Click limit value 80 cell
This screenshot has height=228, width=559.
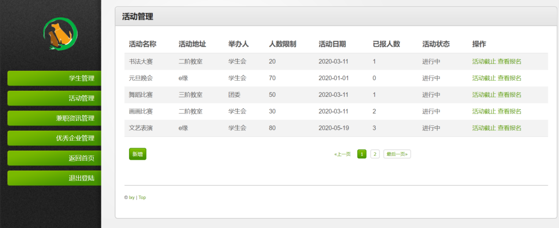coord(272,128)
